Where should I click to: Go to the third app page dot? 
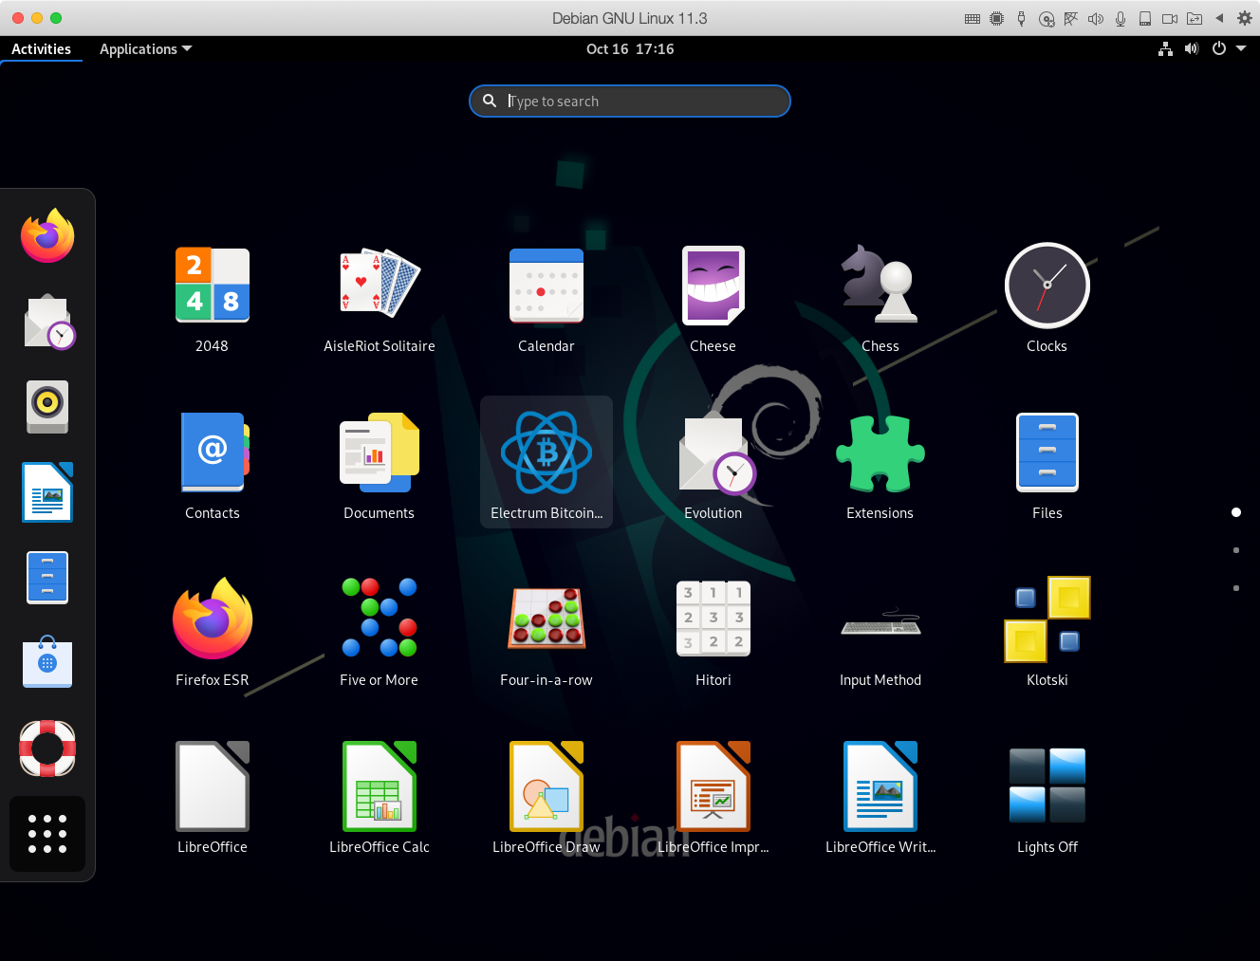(x=1235, y=588)
